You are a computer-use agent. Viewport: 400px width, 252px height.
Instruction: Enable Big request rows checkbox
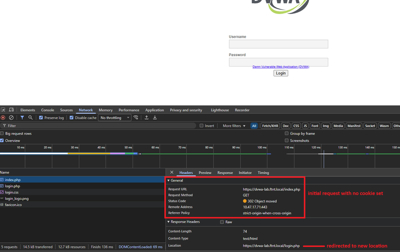(2, 134)
